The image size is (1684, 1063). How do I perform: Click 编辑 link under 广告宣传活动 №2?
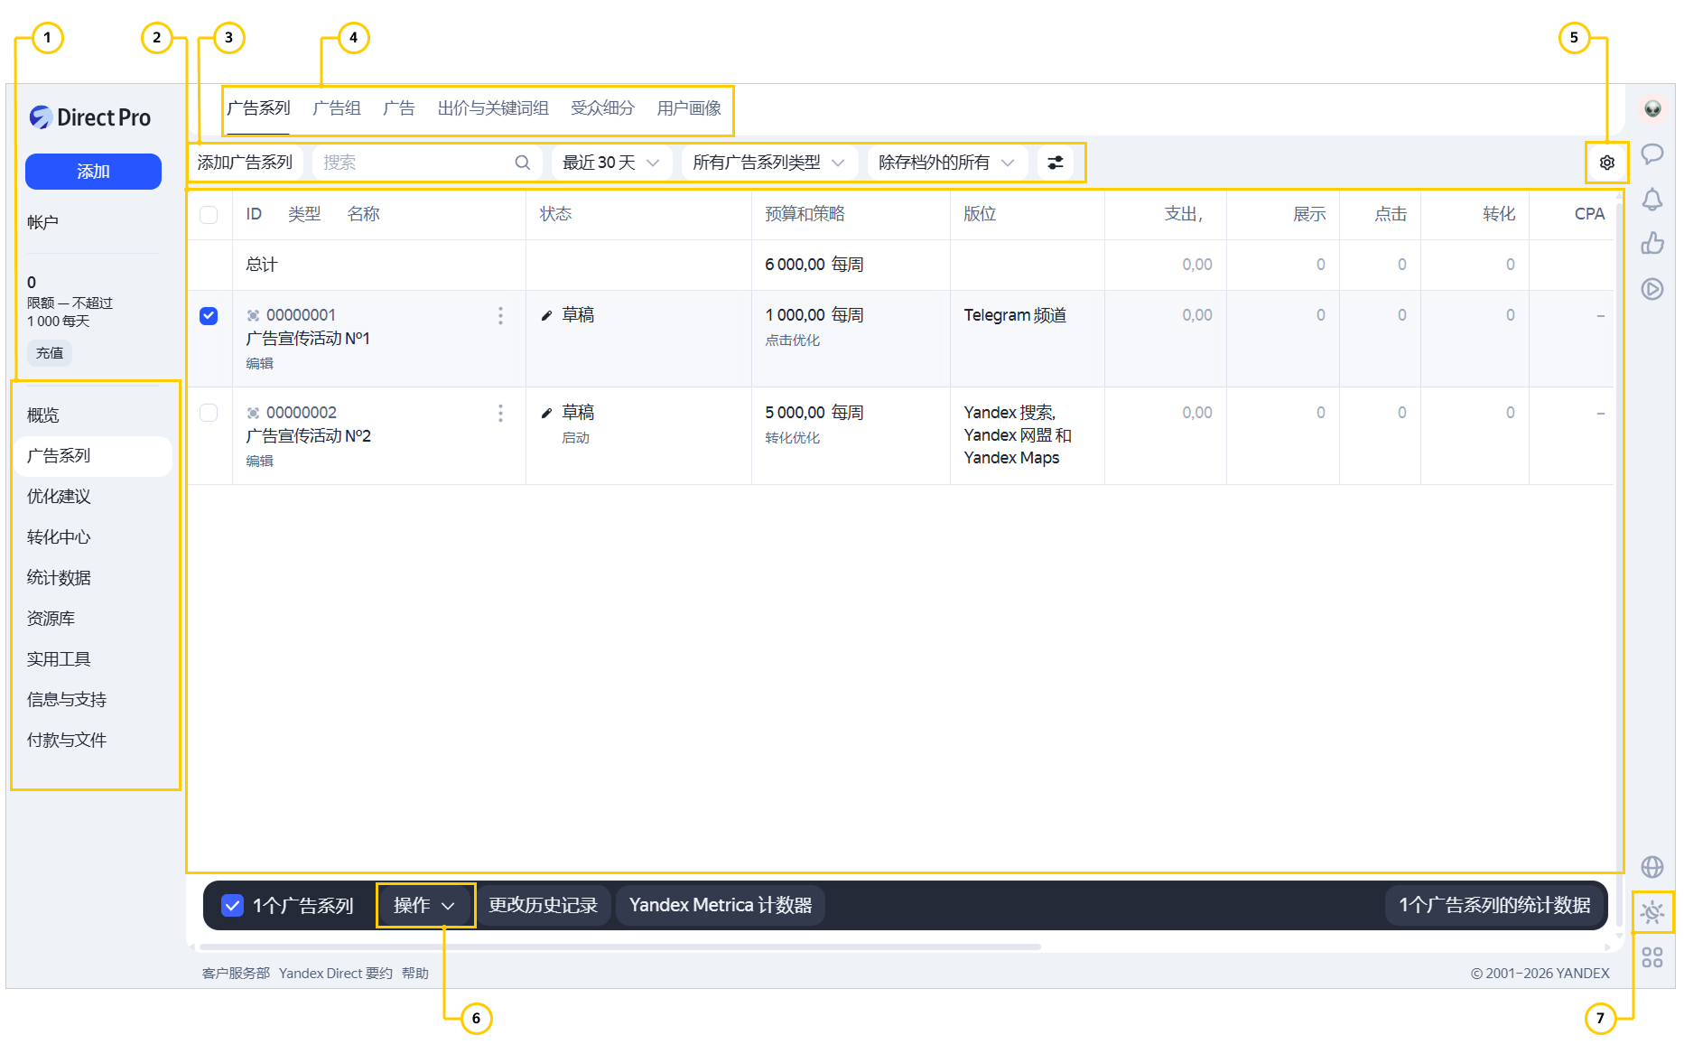(259, 462)
